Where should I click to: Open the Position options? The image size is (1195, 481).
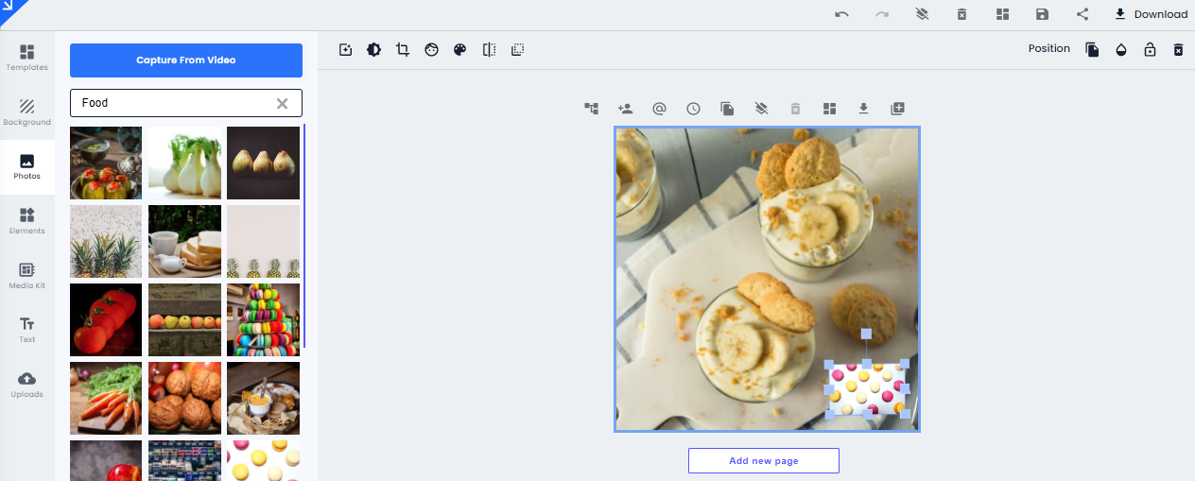(x=1049, y=48)
